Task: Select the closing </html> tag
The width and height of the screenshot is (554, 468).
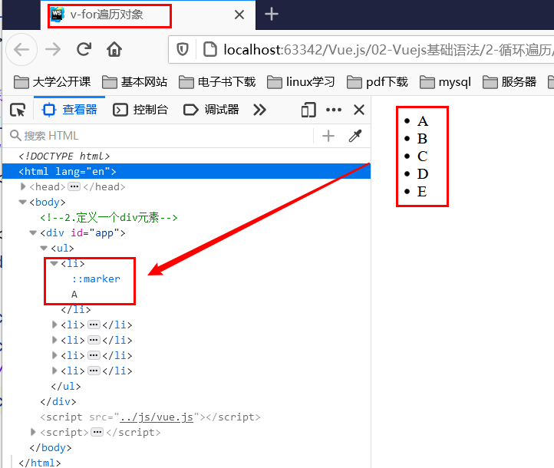Action: [x=40, y=463]
